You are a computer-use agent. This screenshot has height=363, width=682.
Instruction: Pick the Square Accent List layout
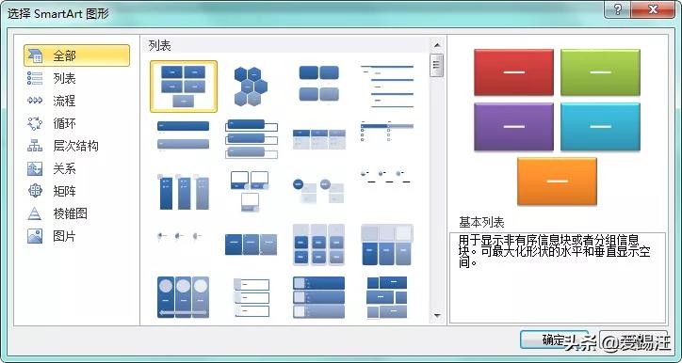pos(386,131)
